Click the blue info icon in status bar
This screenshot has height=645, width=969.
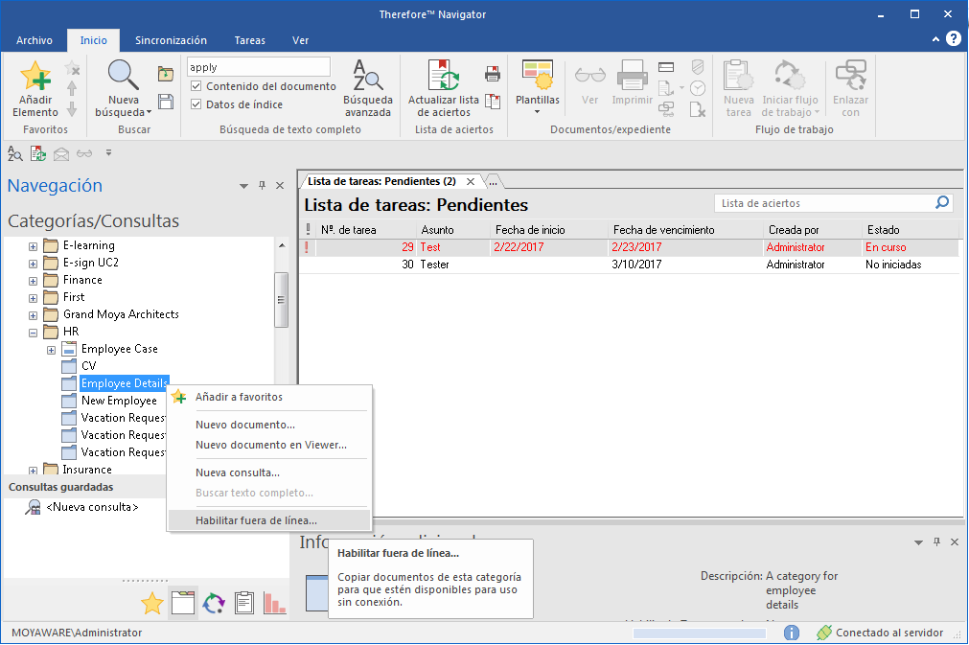click(792, 633)
